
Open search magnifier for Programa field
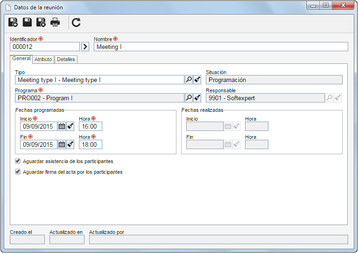[189, 98]
